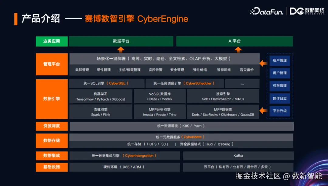The width and height of the screenshot is (328, 186).
Task: Select the 基础设施 orange label
Action: click(x=52, y=167)
